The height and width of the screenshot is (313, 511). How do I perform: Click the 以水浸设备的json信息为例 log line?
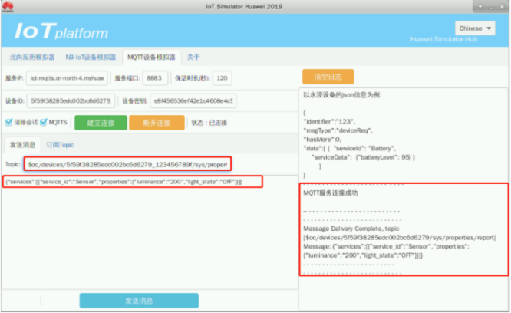coord(342,95)
